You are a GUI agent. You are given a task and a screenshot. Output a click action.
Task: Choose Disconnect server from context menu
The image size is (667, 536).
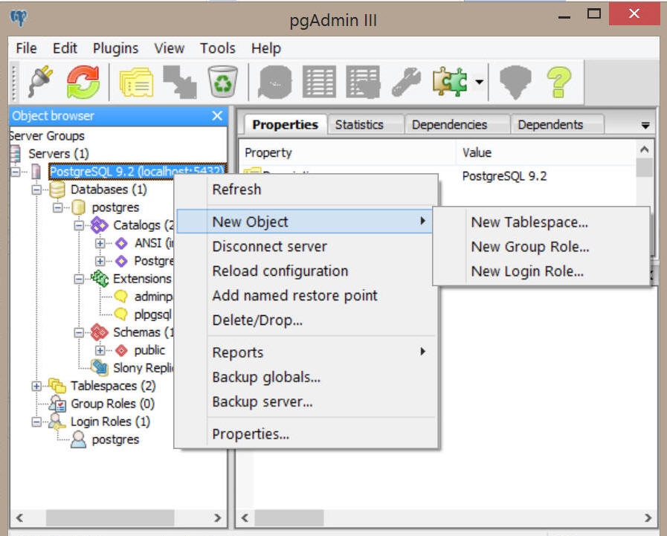click(x=306, y=247)
